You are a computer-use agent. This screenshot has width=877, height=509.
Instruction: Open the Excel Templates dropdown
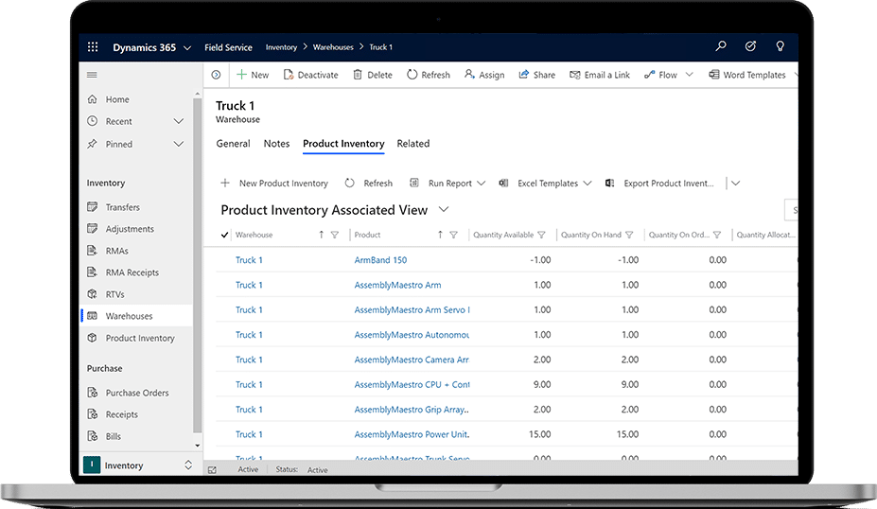pos(588,184)
